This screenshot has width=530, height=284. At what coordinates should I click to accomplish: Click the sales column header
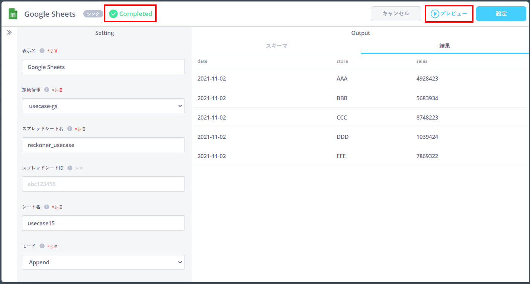pyautogui.click(x=422, y=61)
